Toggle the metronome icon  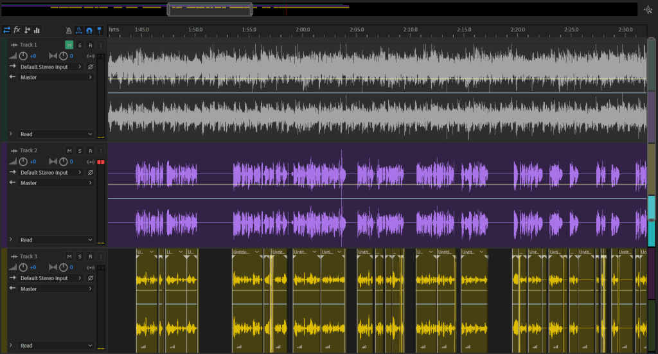(x=69, y=30)
